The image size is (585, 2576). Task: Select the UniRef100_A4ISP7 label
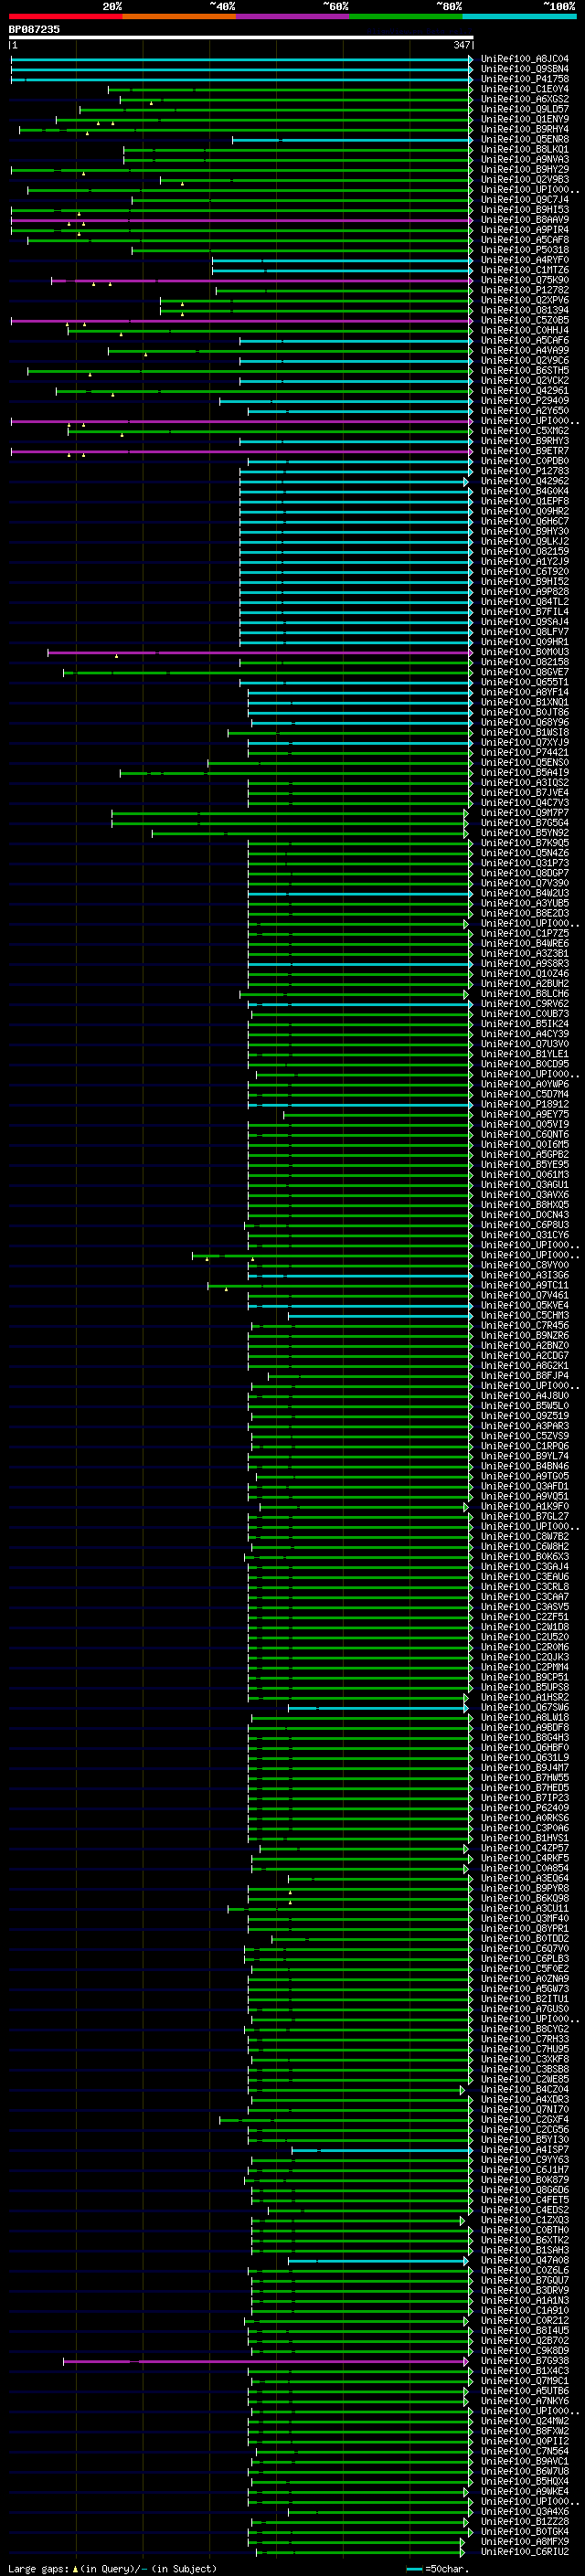[525, 2149]
